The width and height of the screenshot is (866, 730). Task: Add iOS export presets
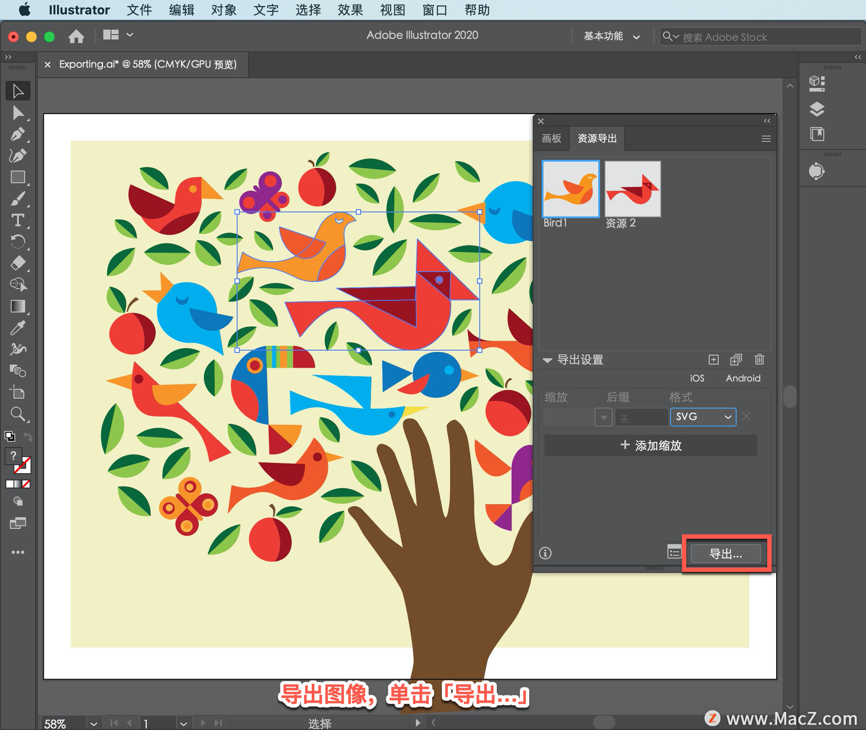pyautogui.click(x=697, y=378)
